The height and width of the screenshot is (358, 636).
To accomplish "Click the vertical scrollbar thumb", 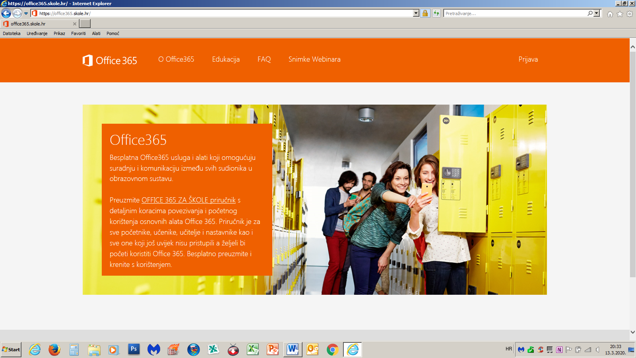I will click(633, 164).
